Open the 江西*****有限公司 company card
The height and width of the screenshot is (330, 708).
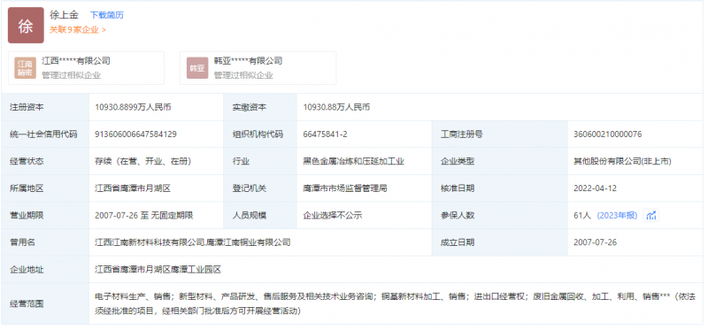[86, 68]
